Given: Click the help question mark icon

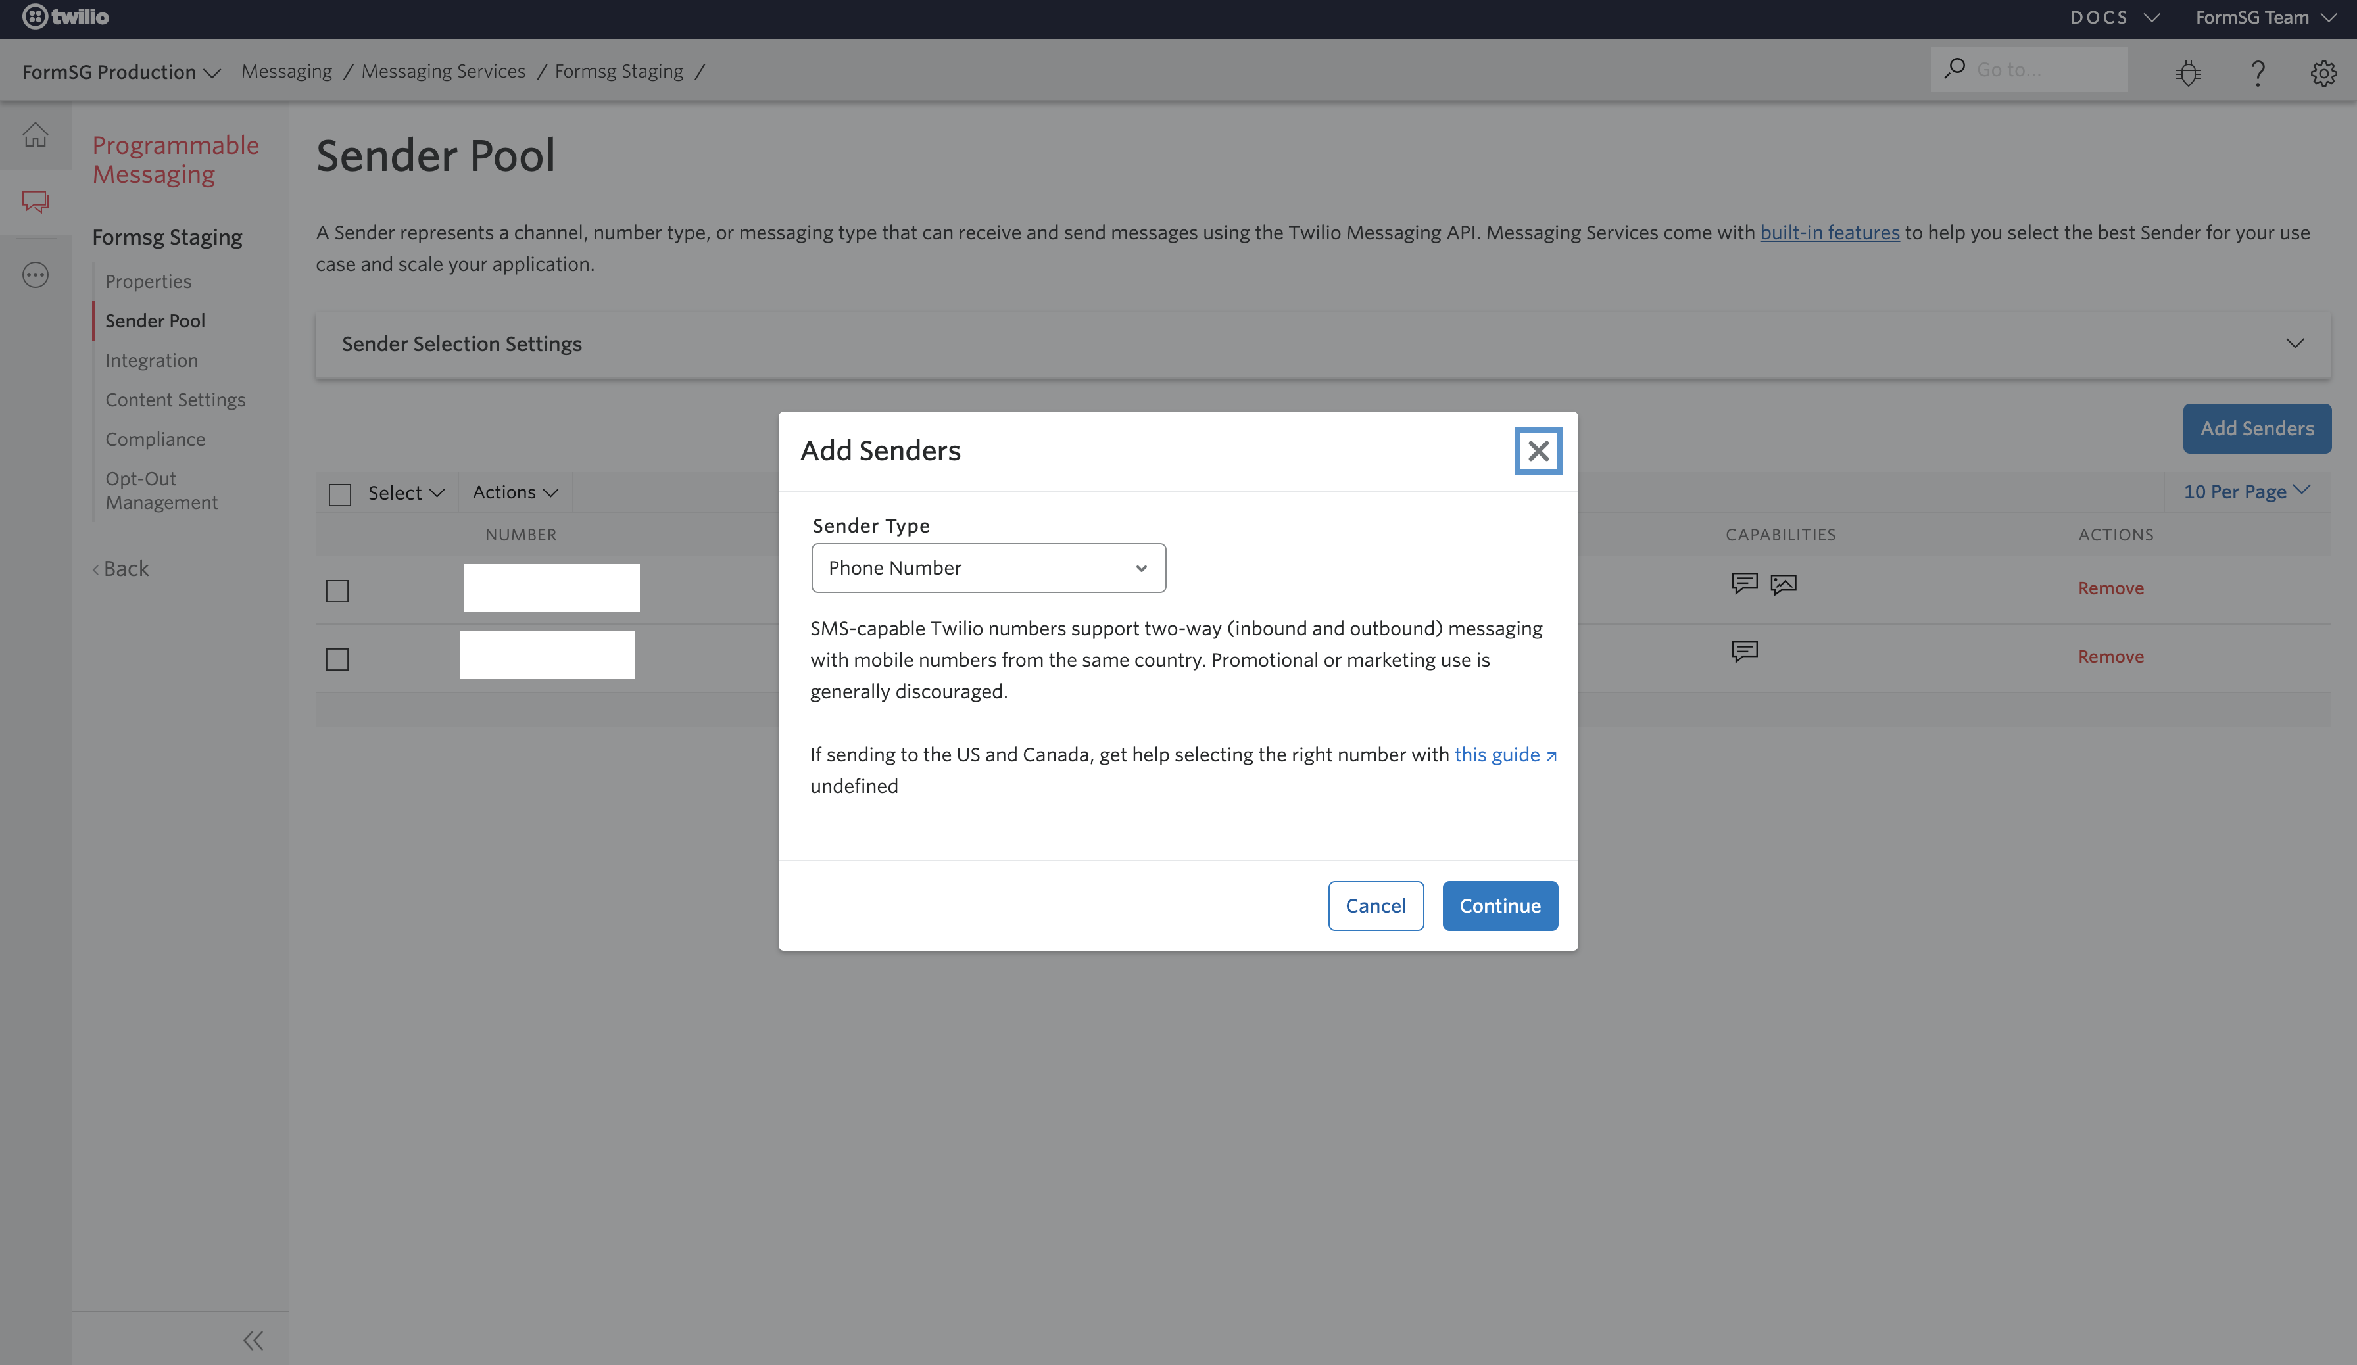Looking at the screenshot, I should click(2258, 72).
